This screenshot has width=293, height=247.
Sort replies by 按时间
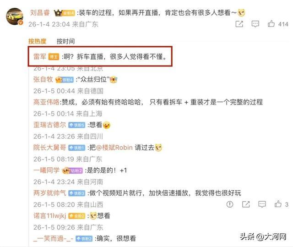pyautogui.click(x=65, y=41)
